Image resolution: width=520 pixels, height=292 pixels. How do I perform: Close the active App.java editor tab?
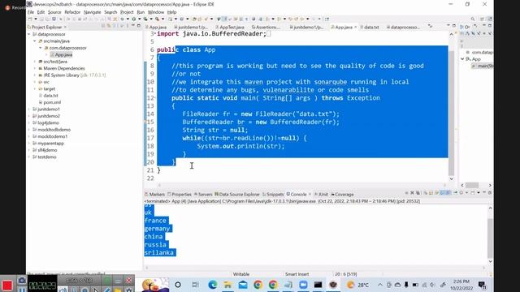point(355,27)
